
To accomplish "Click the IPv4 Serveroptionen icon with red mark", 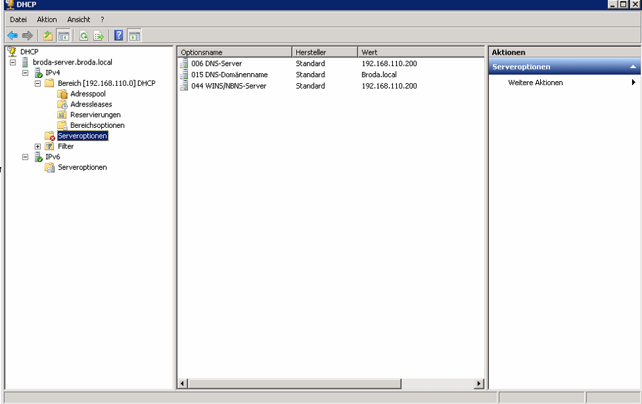I will (x=49, y=136).
